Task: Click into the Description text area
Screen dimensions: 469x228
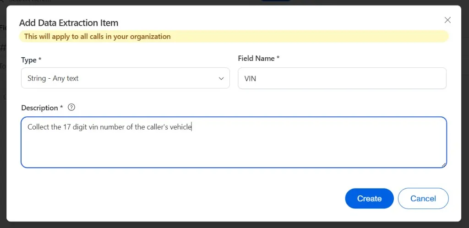Action: 234,142
